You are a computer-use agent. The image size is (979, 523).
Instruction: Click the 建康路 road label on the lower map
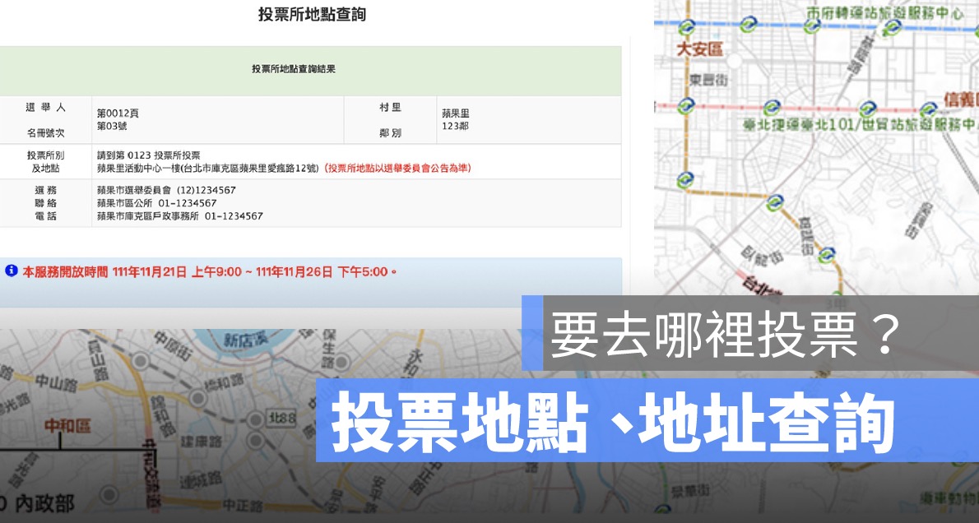pos(201,442)
